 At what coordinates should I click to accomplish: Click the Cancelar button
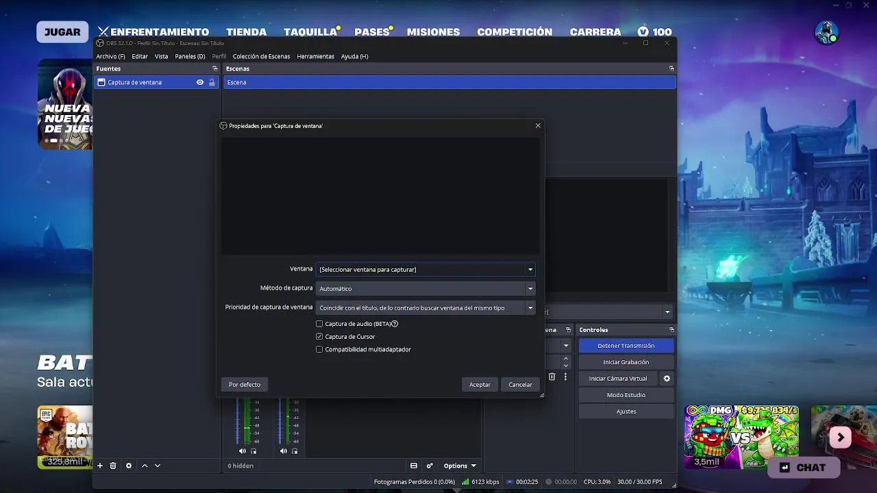(x=520, y=384)
